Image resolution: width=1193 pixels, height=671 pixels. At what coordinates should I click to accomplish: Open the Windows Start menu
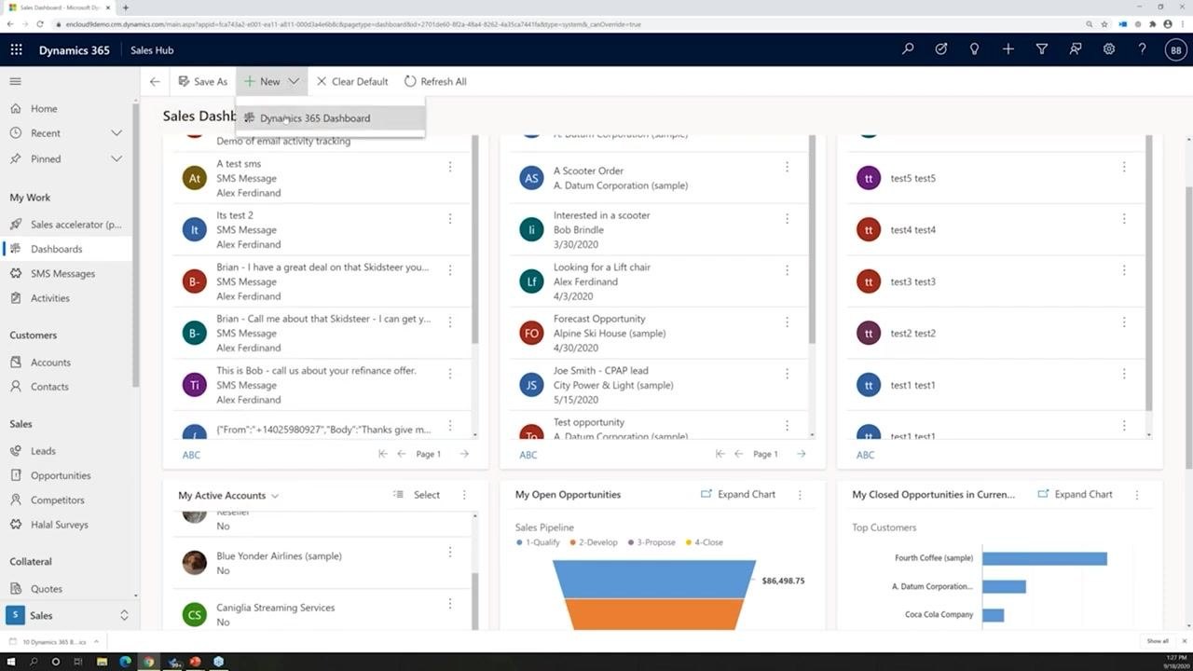click(11, 662)
